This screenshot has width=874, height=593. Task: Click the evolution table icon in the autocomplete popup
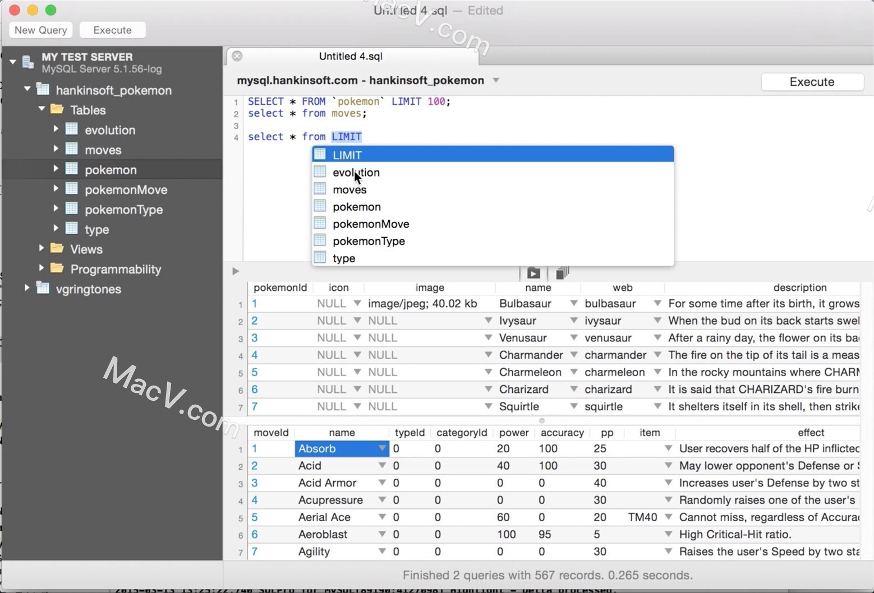click(320, 172)
